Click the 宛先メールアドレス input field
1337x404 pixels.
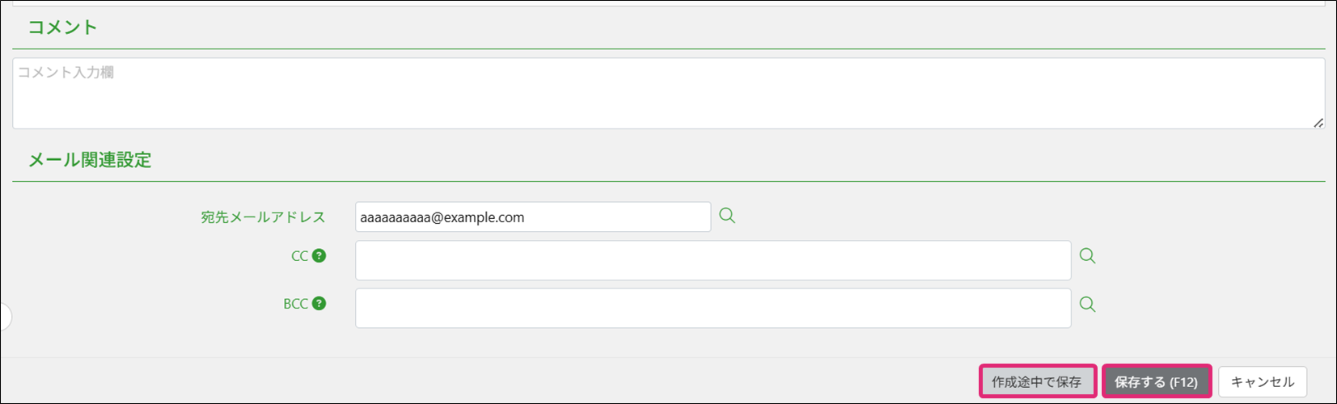coord(532,217)
